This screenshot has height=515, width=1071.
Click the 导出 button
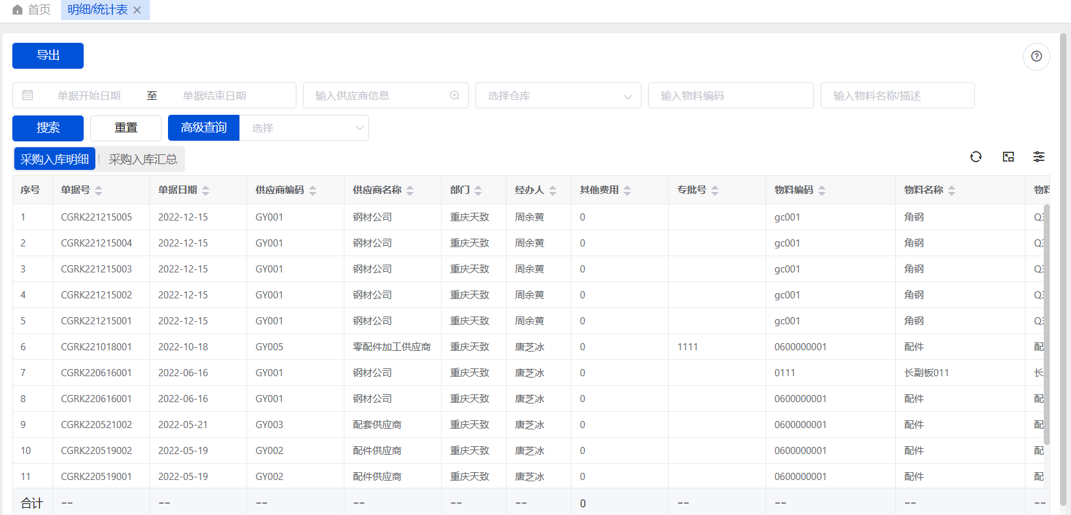48,56
